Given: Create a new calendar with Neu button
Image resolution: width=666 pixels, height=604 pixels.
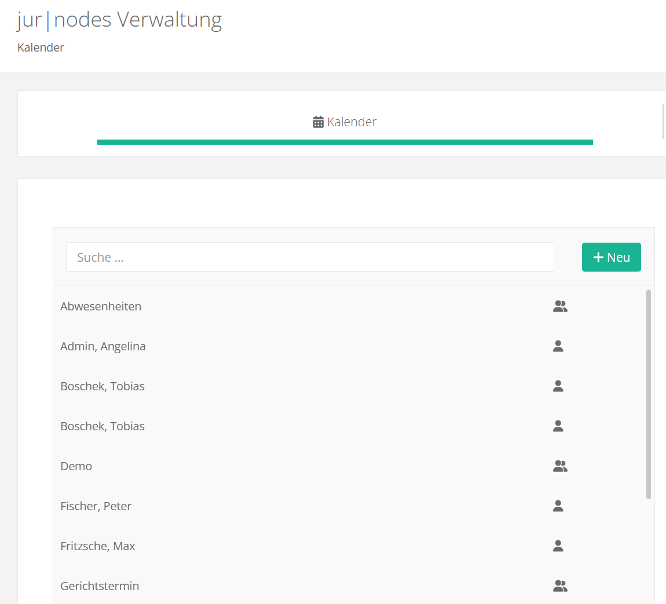Looking at the screenshot, I should (x=611, y=257).
